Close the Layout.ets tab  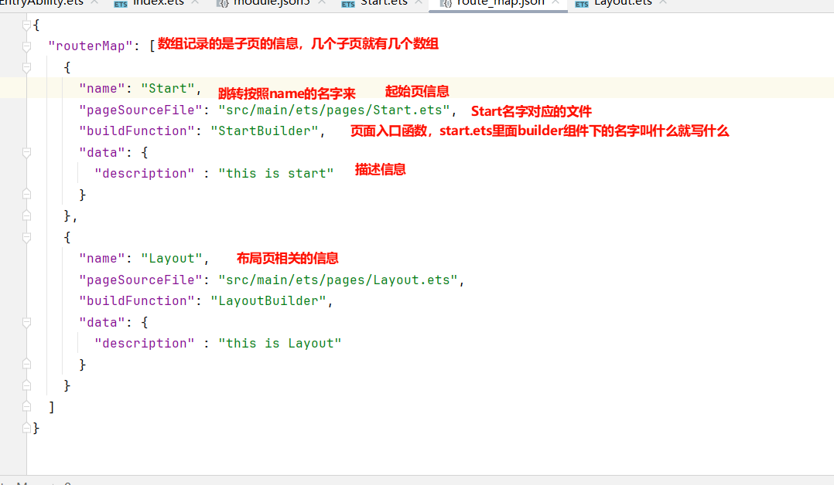(x=663, y=2)
